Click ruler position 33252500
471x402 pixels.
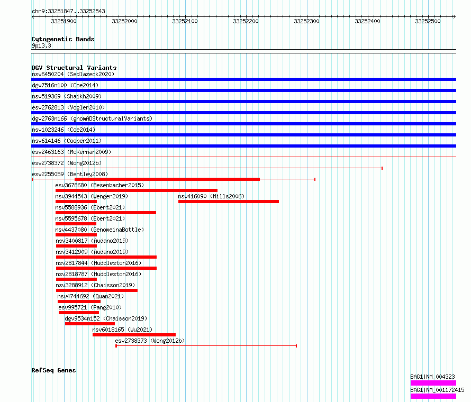pos(428,21)
